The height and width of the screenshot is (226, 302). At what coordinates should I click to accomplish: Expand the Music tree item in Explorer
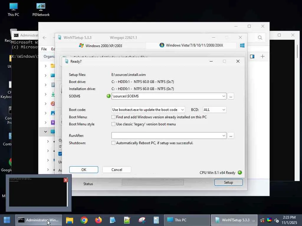[46, 104]
